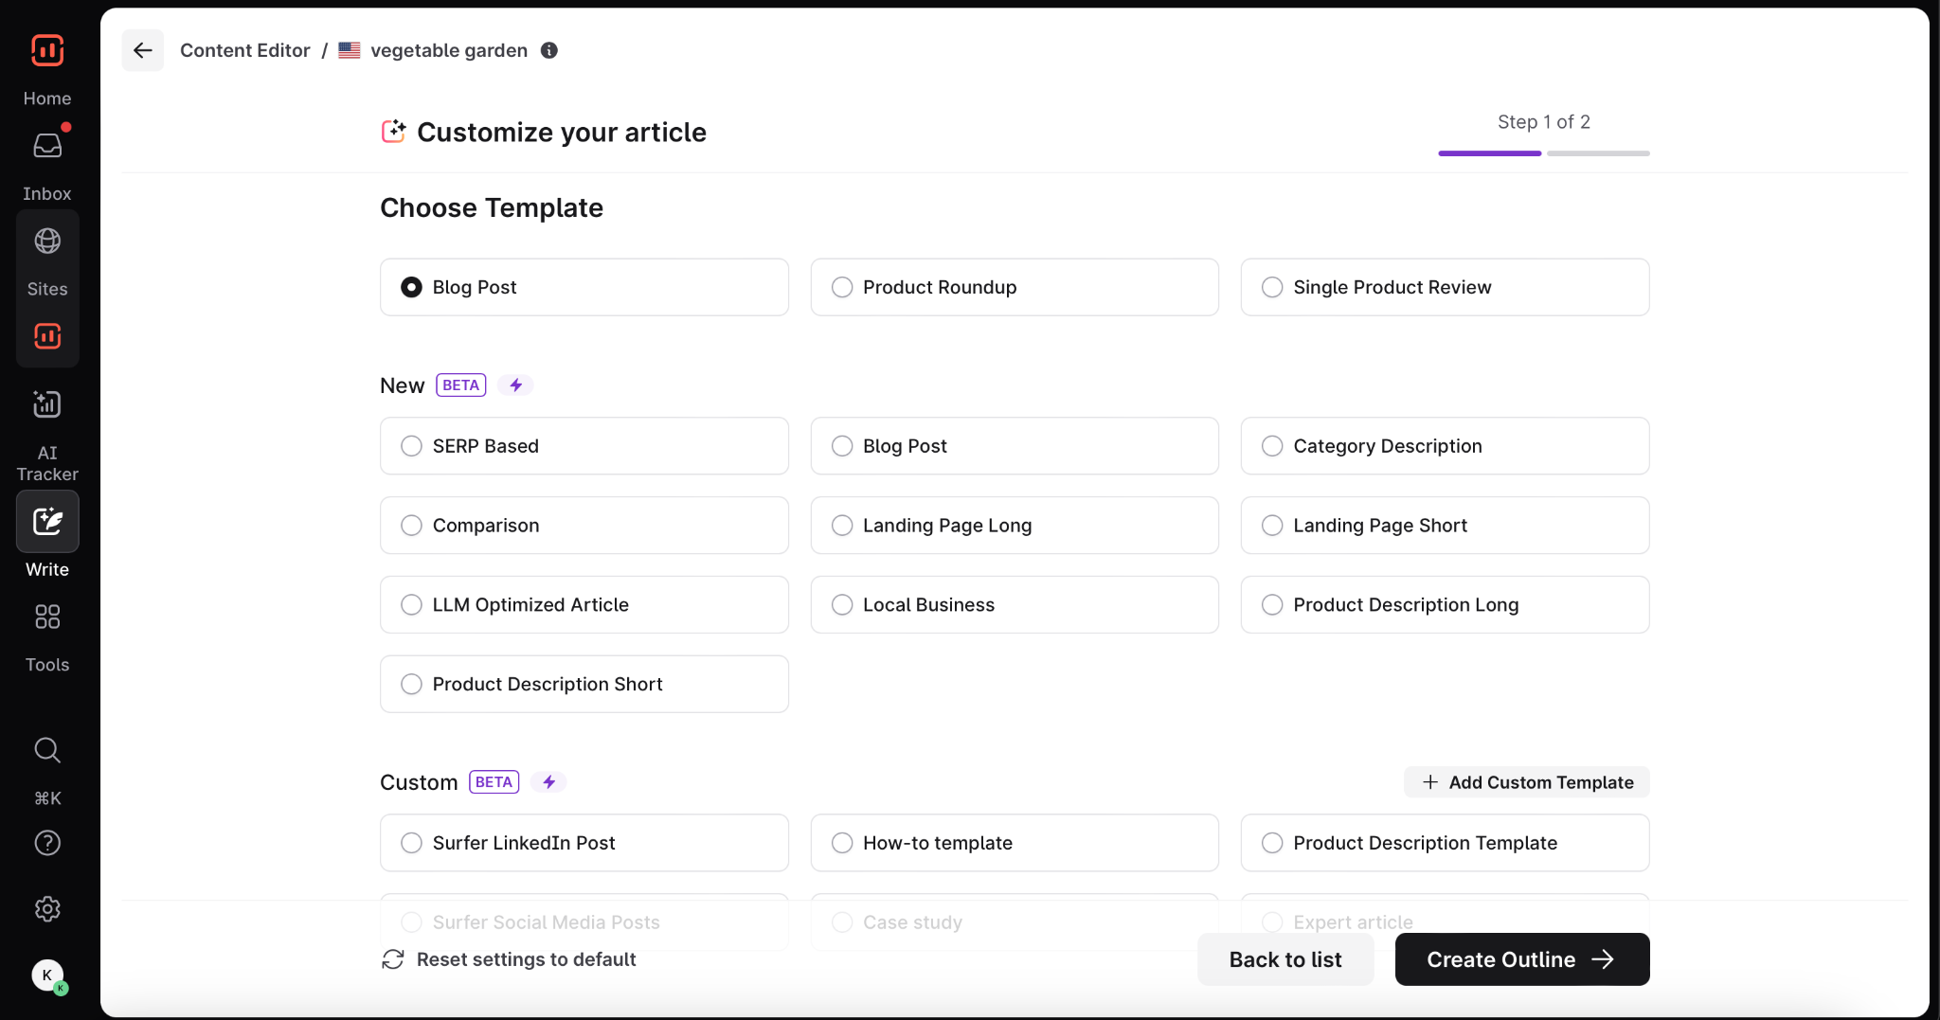Click the Create Outline button
The width and height of the screenshot is (1940, 1020).
pos(1521,959)
